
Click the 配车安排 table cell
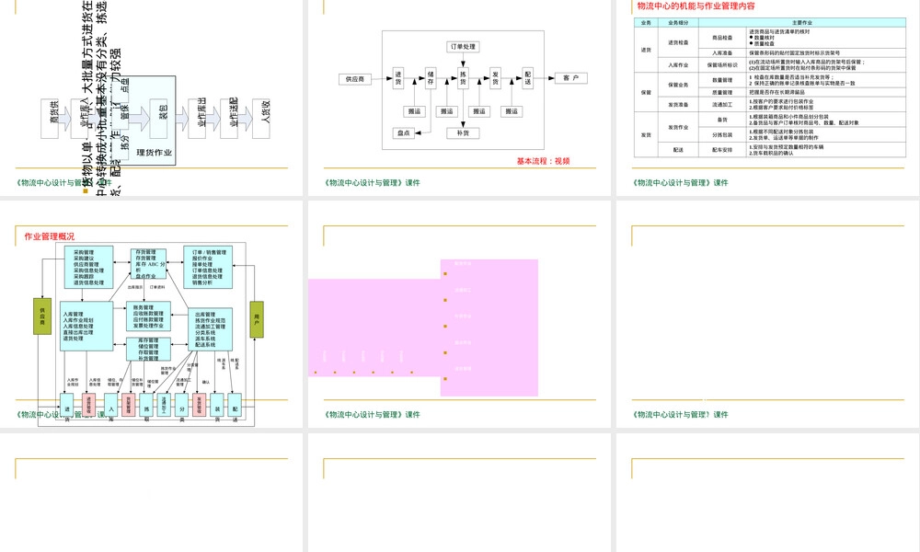pyautogui.click(x=722, y=150)
